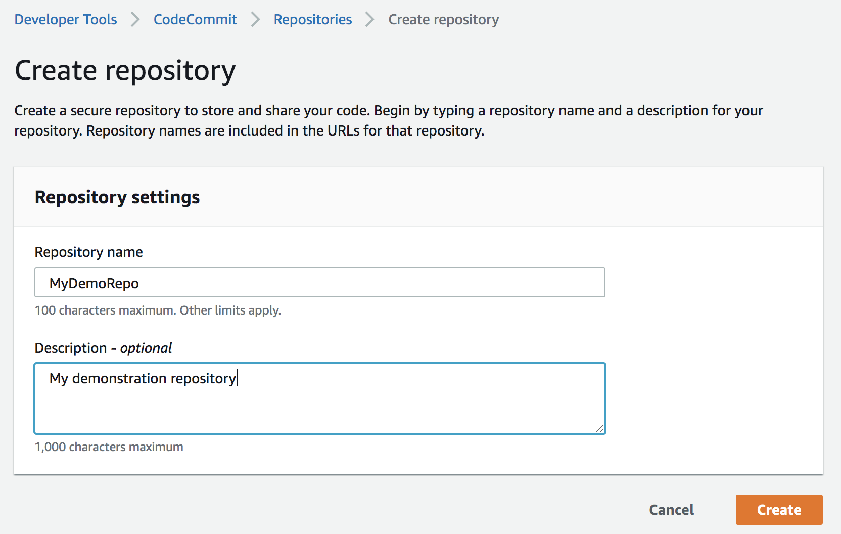The width and height of the screenshot is (841, 534).
Task: Go to the CodeCommit breadcrumb link
Action: click(195, 19)
